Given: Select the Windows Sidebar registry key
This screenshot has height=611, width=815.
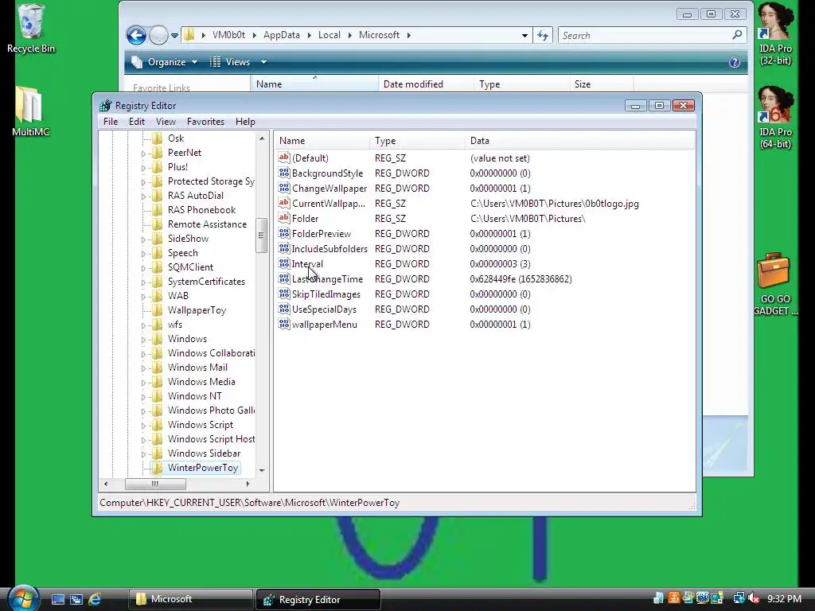Looking at the screenshot, I should 204,453.
